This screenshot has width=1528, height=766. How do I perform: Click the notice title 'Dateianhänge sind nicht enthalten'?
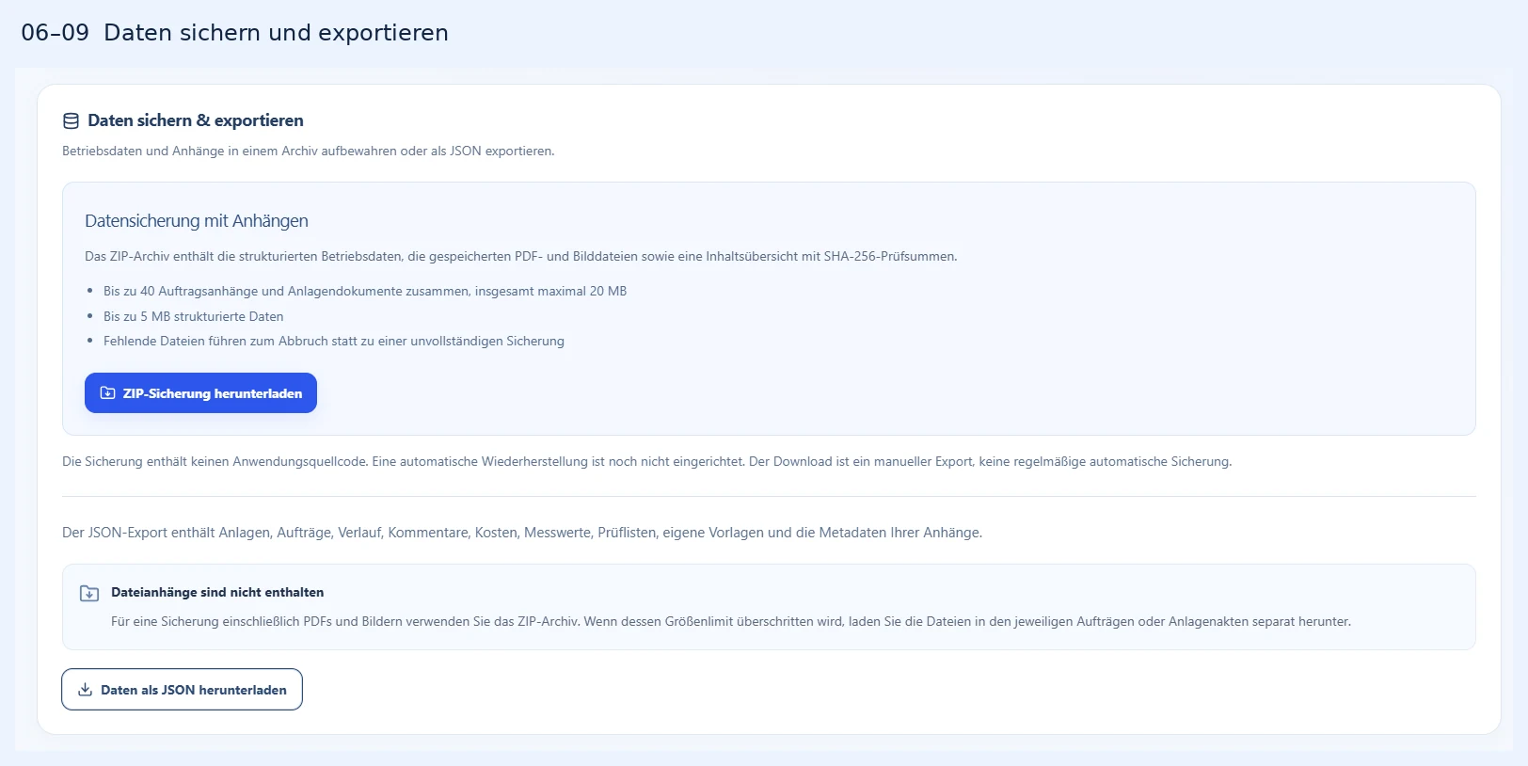(x=217, y=593)
